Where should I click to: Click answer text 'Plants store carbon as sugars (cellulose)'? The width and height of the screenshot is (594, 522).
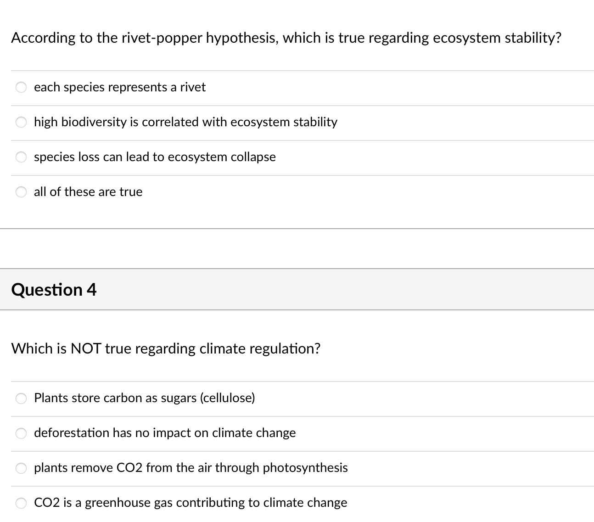[x=145, y=398]
